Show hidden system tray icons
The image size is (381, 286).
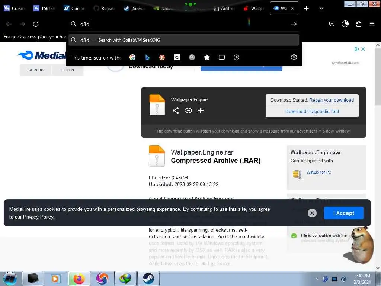pos(316,279)
